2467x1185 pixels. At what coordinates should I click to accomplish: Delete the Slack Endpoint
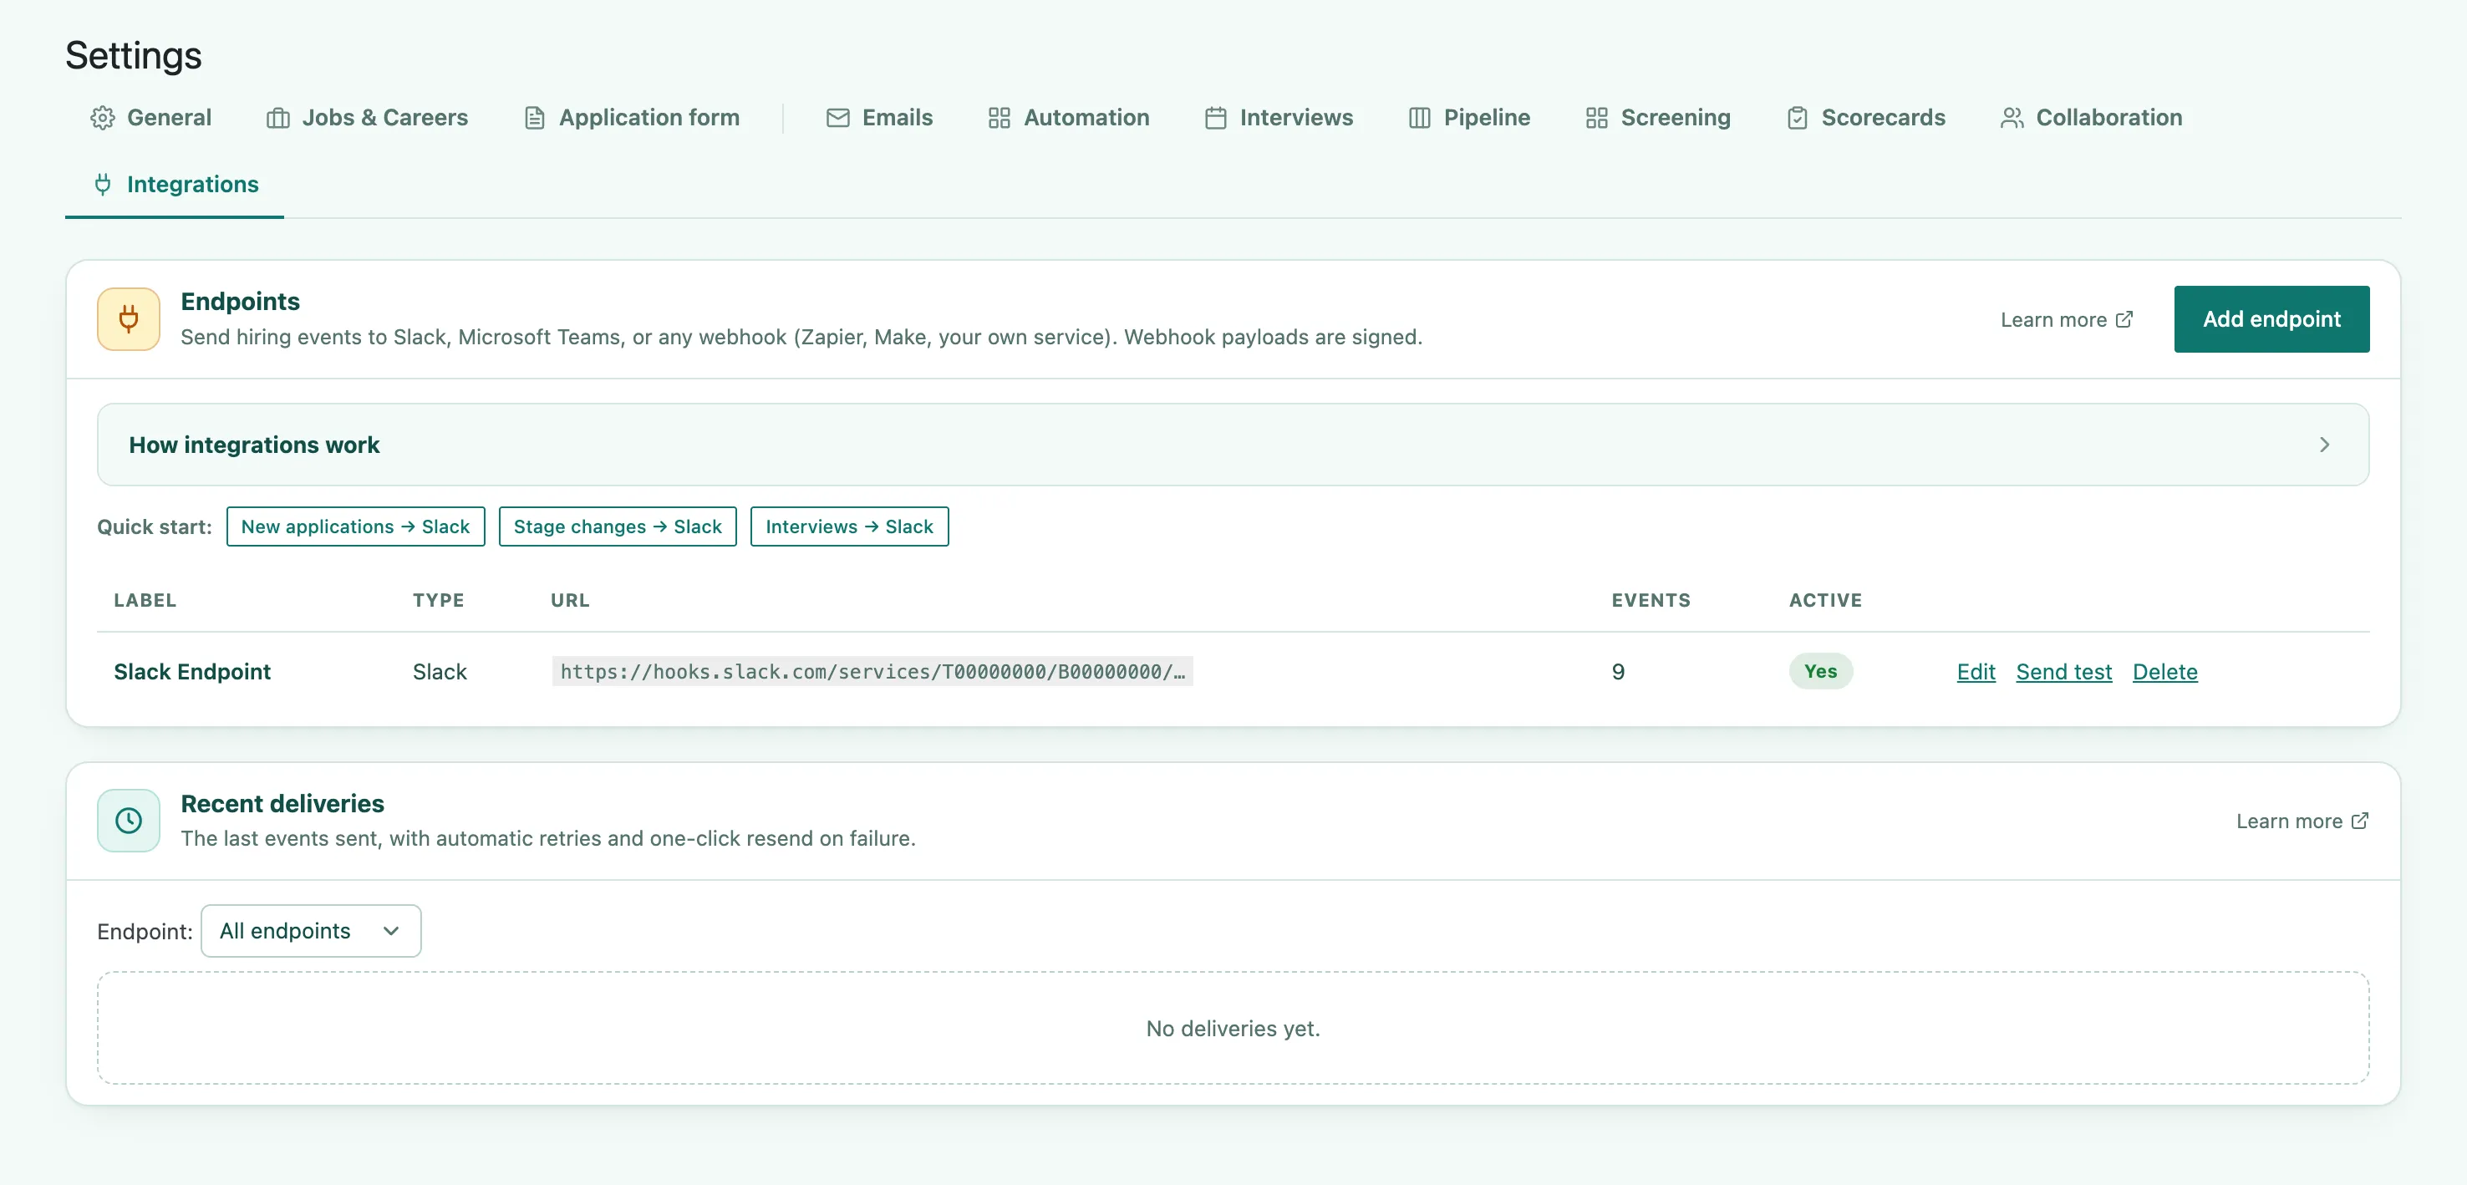[2165, 672]
